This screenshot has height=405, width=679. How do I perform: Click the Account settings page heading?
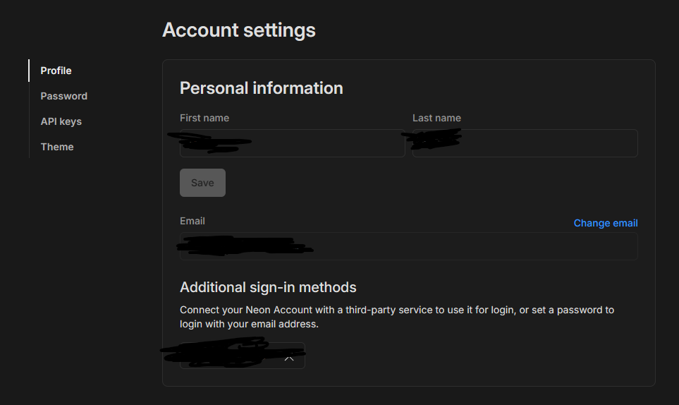click(x=239, y=30)
